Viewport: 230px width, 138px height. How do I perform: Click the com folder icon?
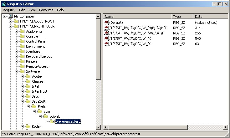pyautogui.click(x=40, y=111)
